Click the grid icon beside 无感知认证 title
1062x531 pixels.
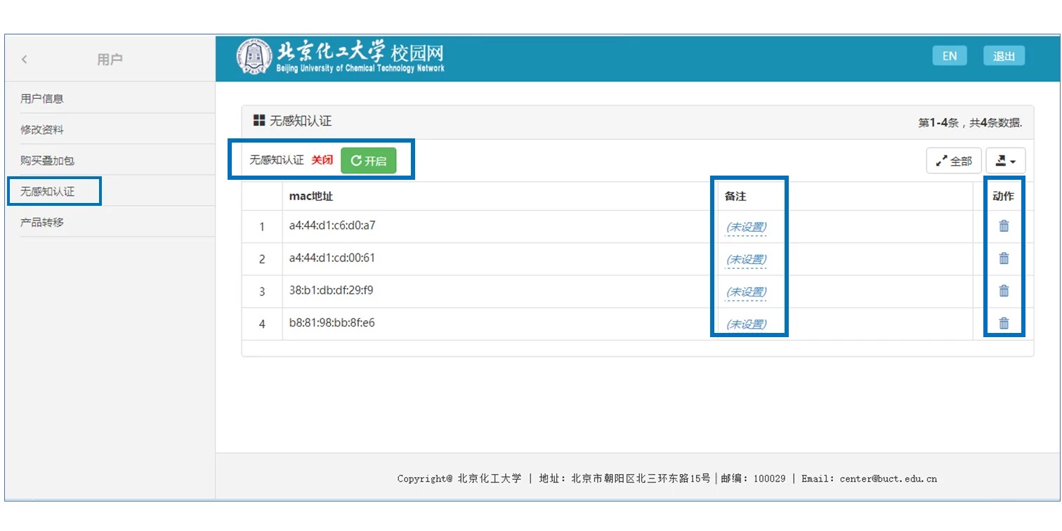[259, 121]
